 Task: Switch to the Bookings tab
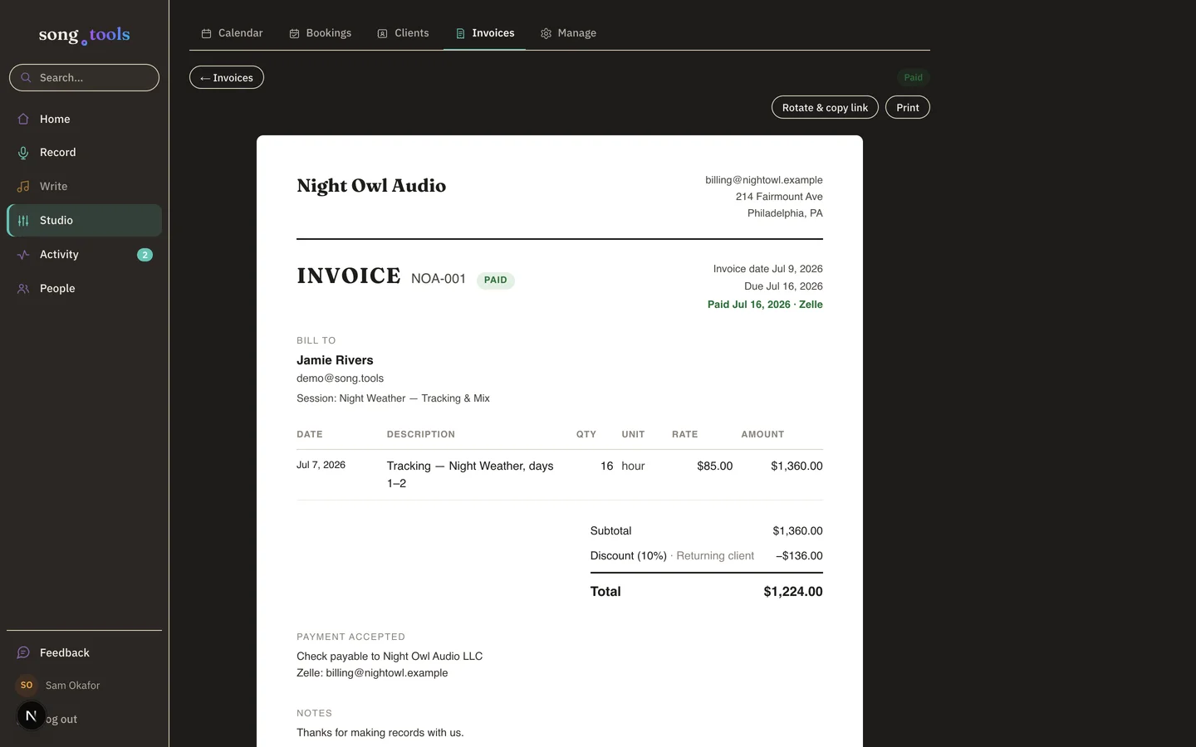[320, 33]
